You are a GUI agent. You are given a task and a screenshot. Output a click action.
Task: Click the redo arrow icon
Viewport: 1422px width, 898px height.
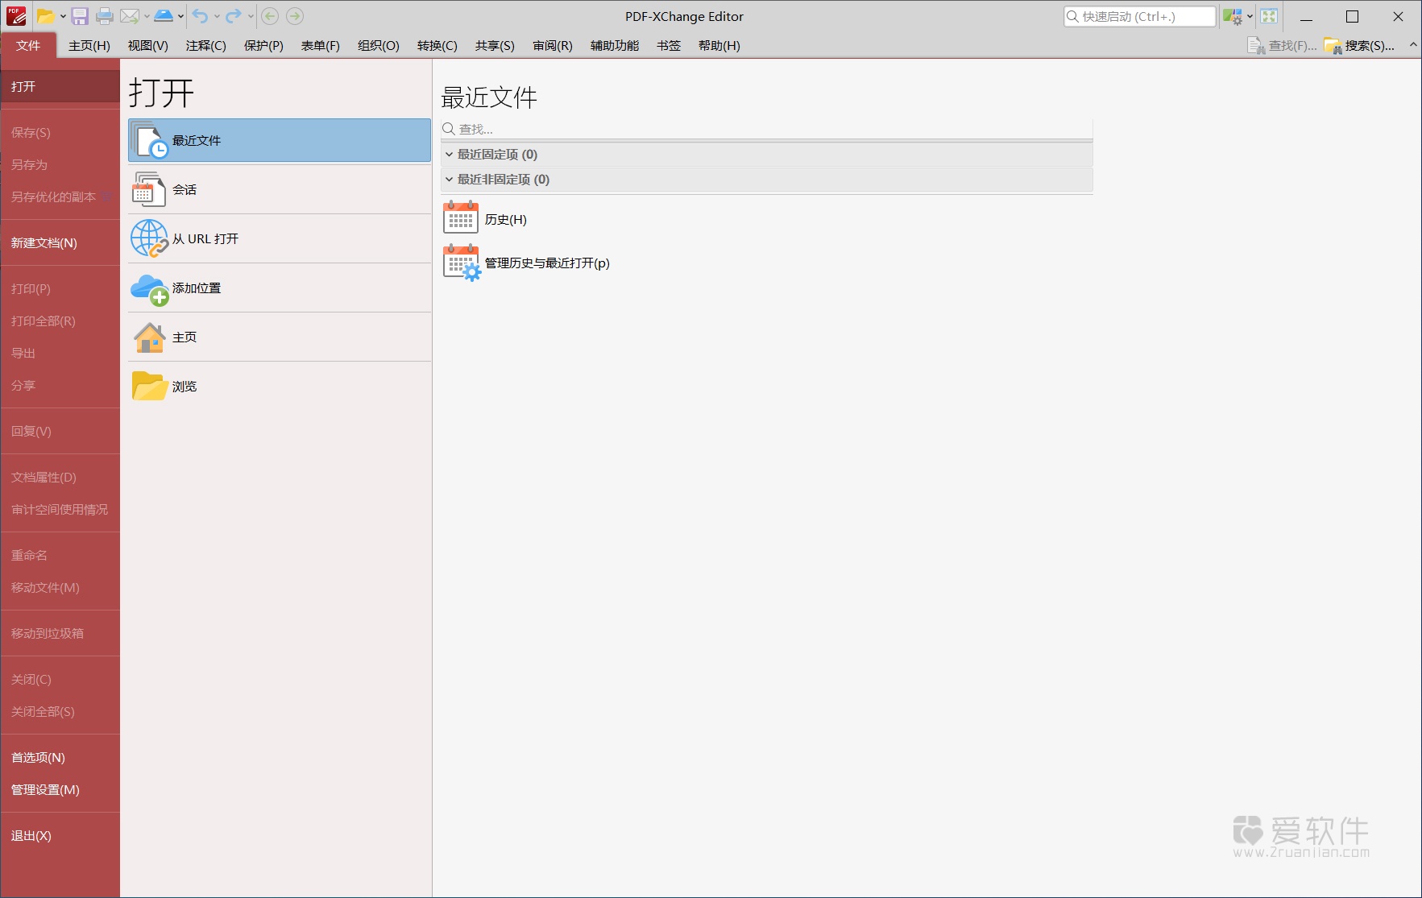(x=234, y=16)
